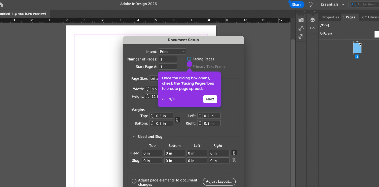
Task: Click the Home icon in top-left corner
Action: pyautogui.click(x=1, y=4)
